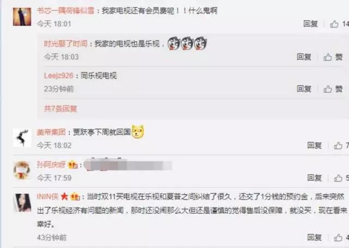Like 孙阿庆呀's blurred comment
Viewport: 349px width, 248px height.
click(x=341, y=178)
